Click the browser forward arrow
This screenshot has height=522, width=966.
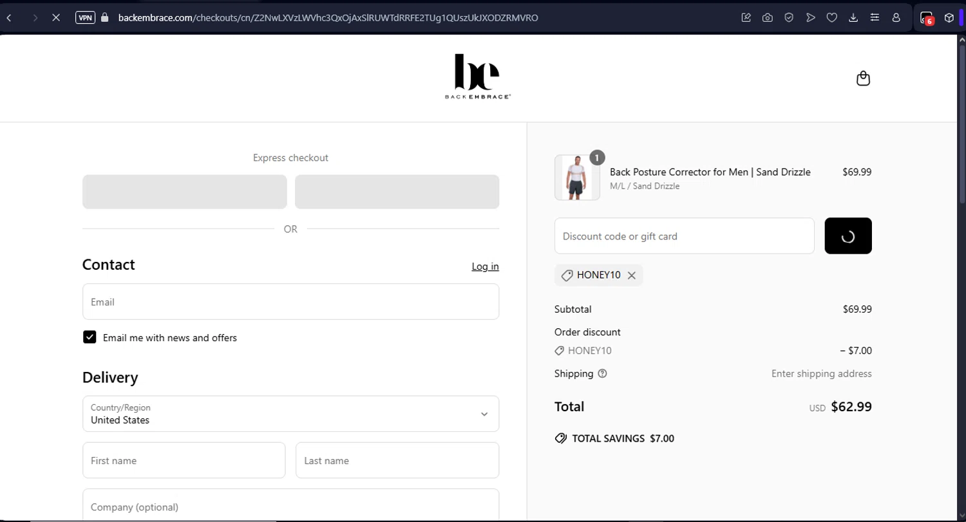(35, 18)
